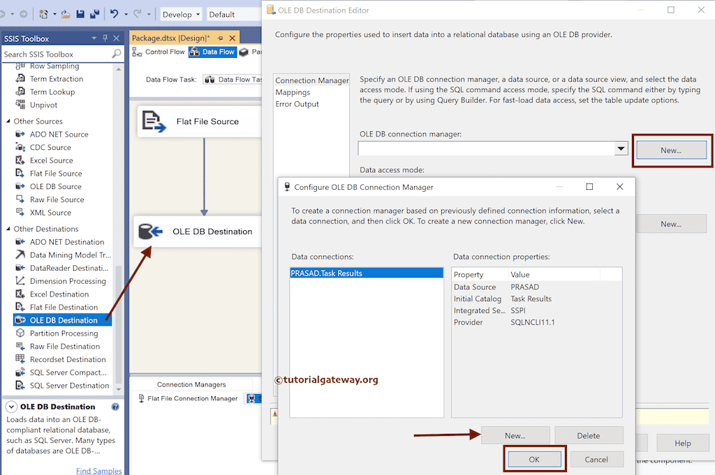Open the OLE DB connection manager dropdown
Screen dimensions: 715x475
click(x=620, y=149)
